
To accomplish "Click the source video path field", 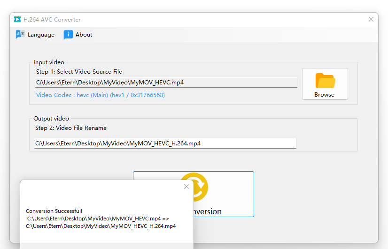I will 166,83.
